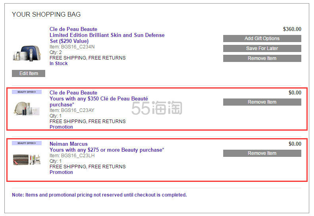Click Cle de Peau Beaute brand link above $350 offer
This screenshot has height=216, width=314.
[x=73, y=93]
